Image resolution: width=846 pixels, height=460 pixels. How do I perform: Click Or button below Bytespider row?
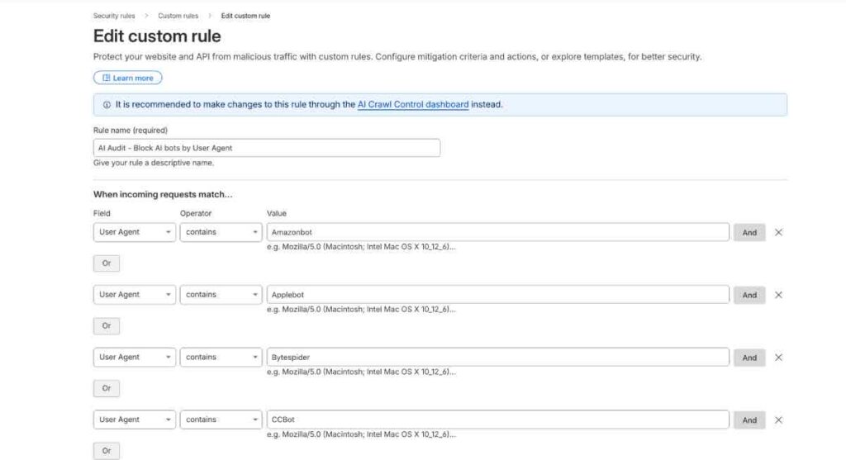tap(107, 388)
